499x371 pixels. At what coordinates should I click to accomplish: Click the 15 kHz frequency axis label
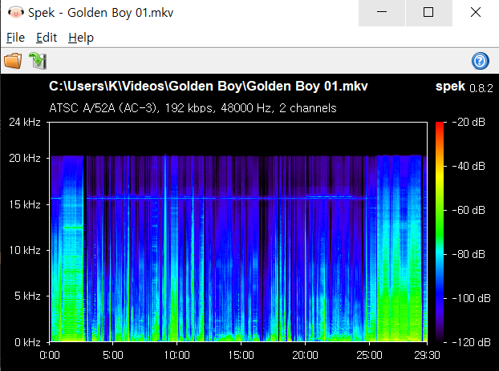[x=25, y=204]
